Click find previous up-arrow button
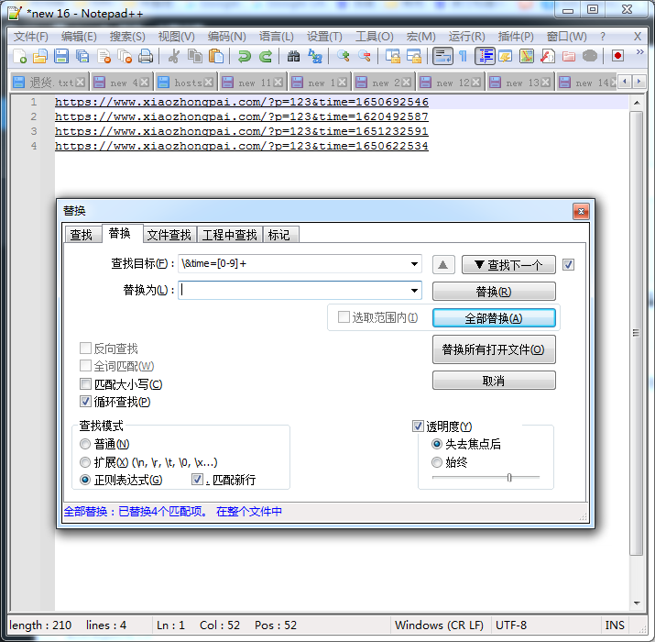 (443, 265)
